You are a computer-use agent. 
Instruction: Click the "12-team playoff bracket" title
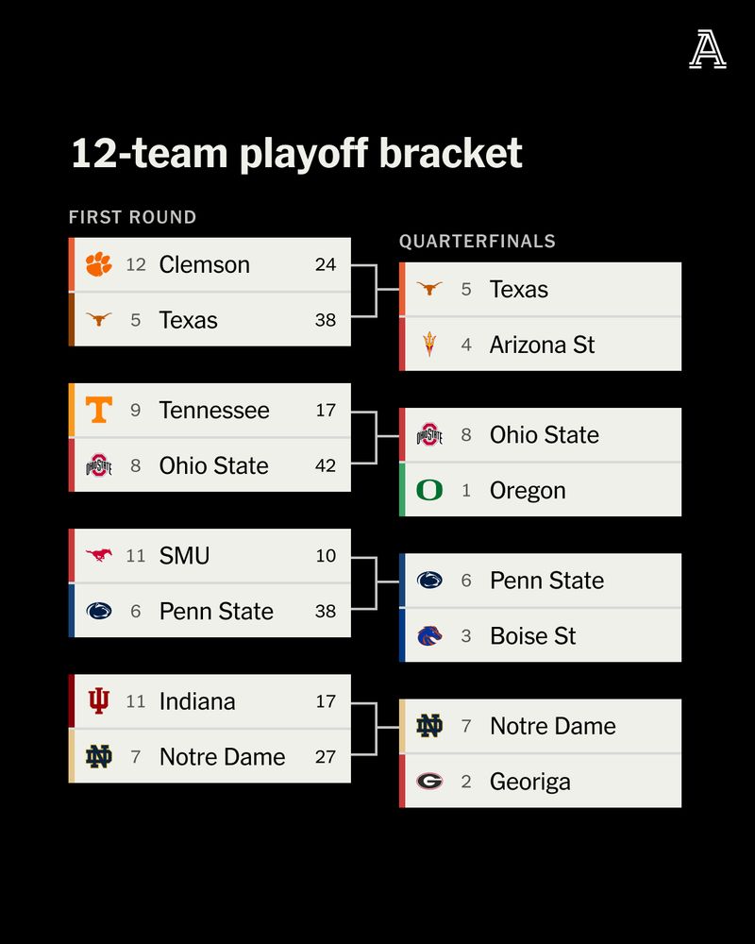click(296, 153)
